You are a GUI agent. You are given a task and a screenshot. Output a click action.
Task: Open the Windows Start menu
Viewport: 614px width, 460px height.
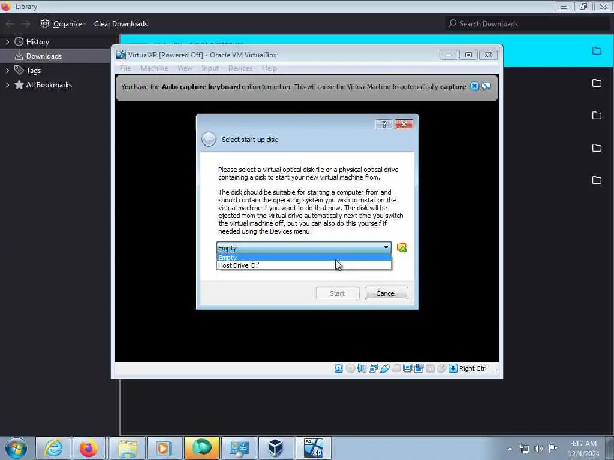pos(16,448)
